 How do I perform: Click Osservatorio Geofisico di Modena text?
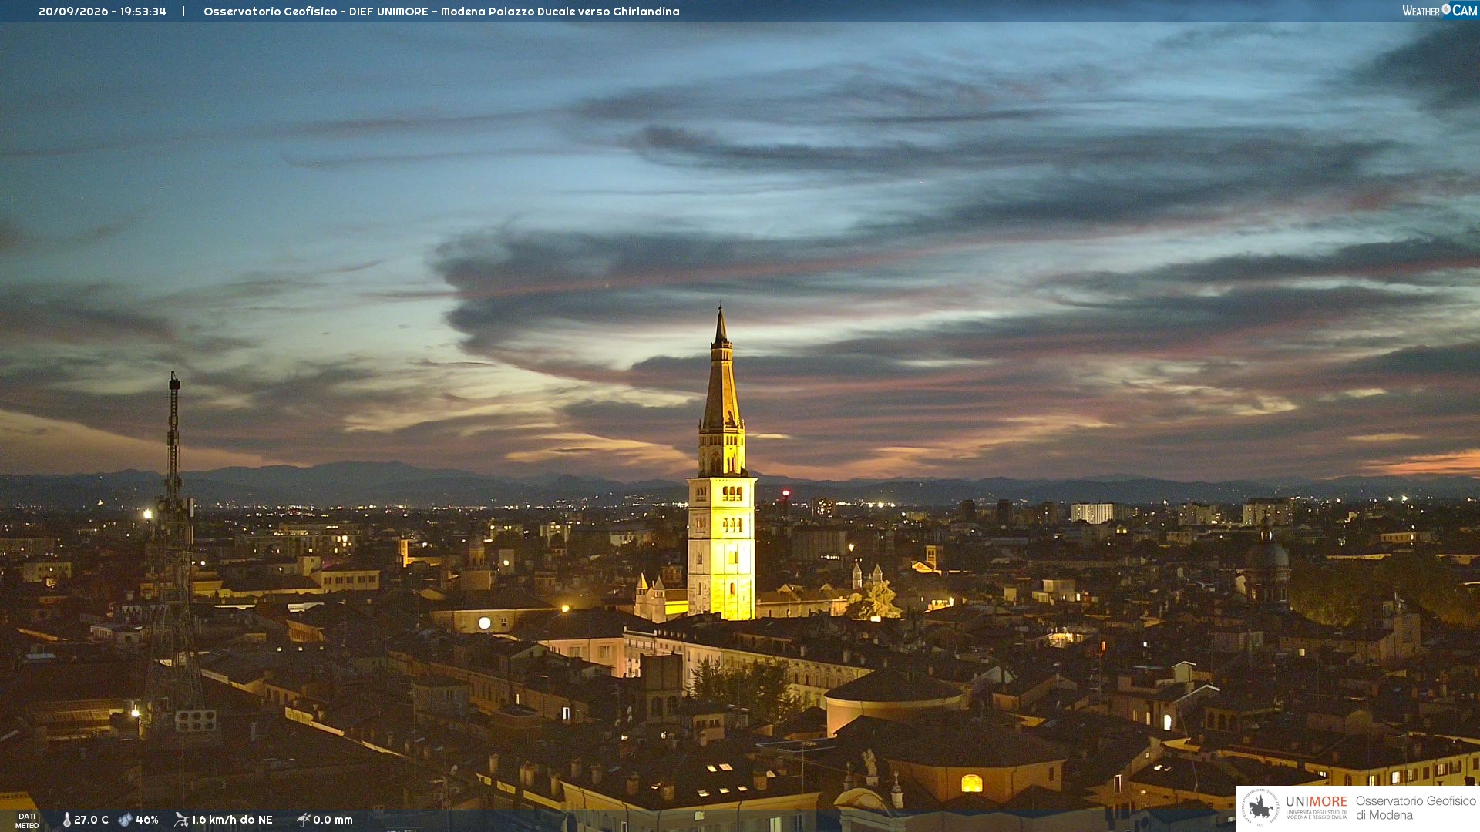1416,808
